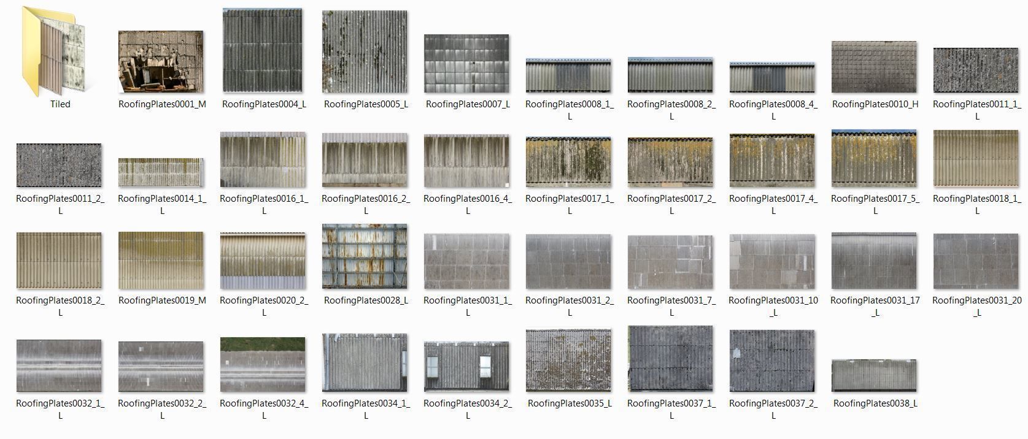Click the 'RoofingPlates0035_L' file name
Image resolution: width=1028 pixels, height=439 pixels.
(x=570, y=403)
